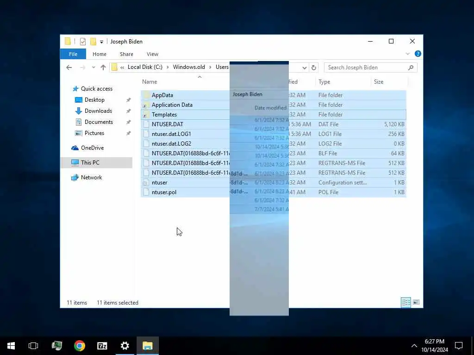474x355 pixels.
Task: Open Settings from the taskbar
Action: 125,346
